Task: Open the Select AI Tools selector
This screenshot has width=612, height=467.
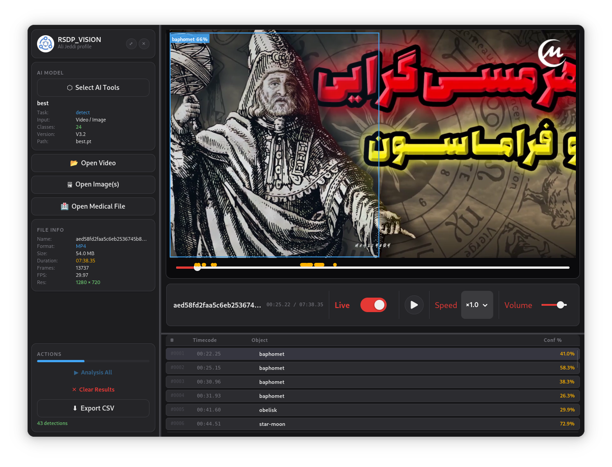Action: tap(93, 88)
